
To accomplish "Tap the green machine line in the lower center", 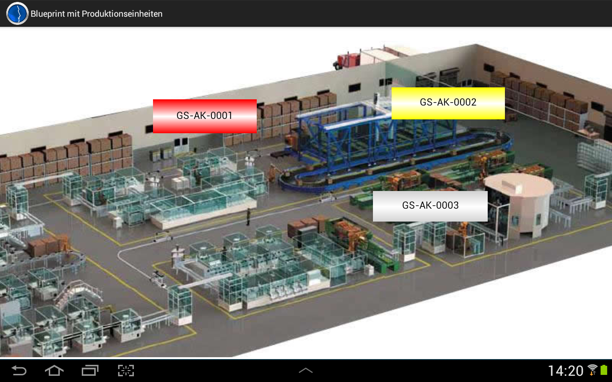I will pyautogui.click(x=363, y=244).
